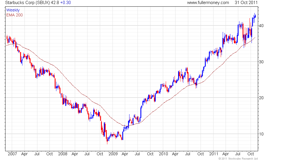Click the 10 price axis label
This screenshot has height=161, width=282.
(x=261, y=134)
